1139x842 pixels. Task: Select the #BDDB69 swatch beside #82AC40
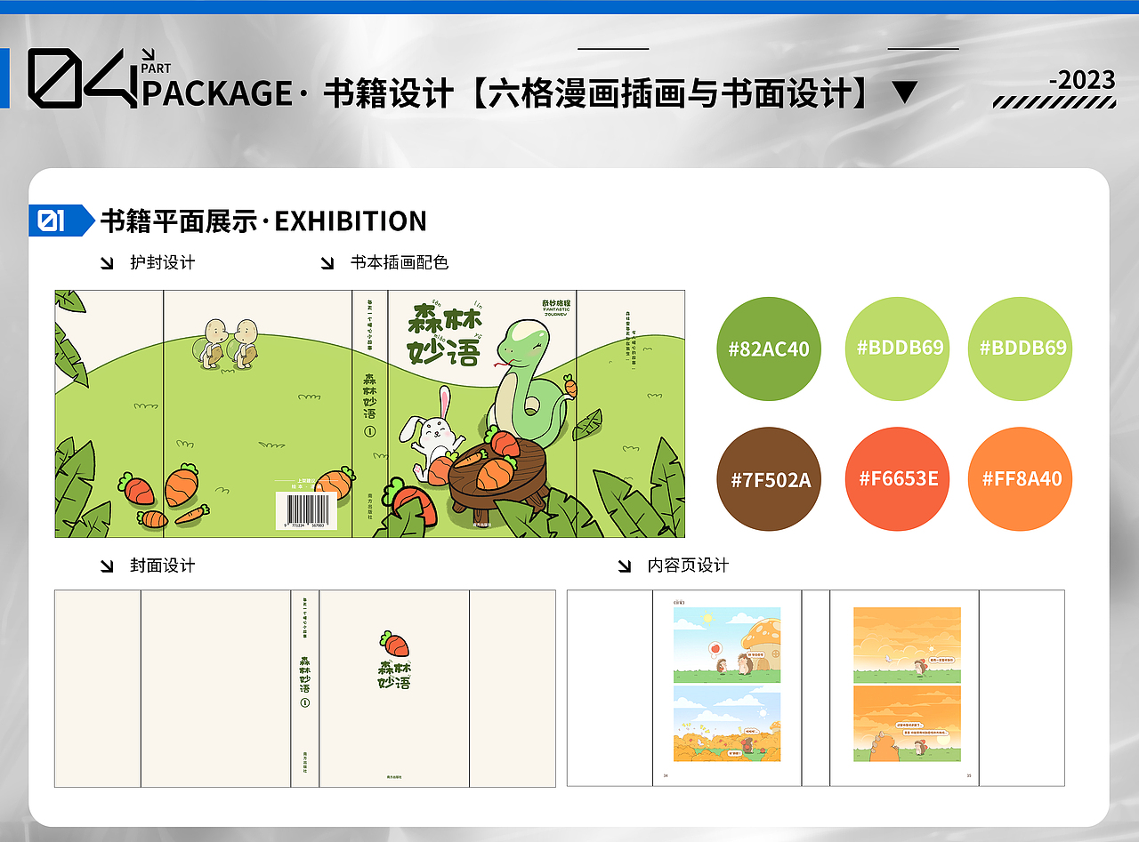[897, 349]
